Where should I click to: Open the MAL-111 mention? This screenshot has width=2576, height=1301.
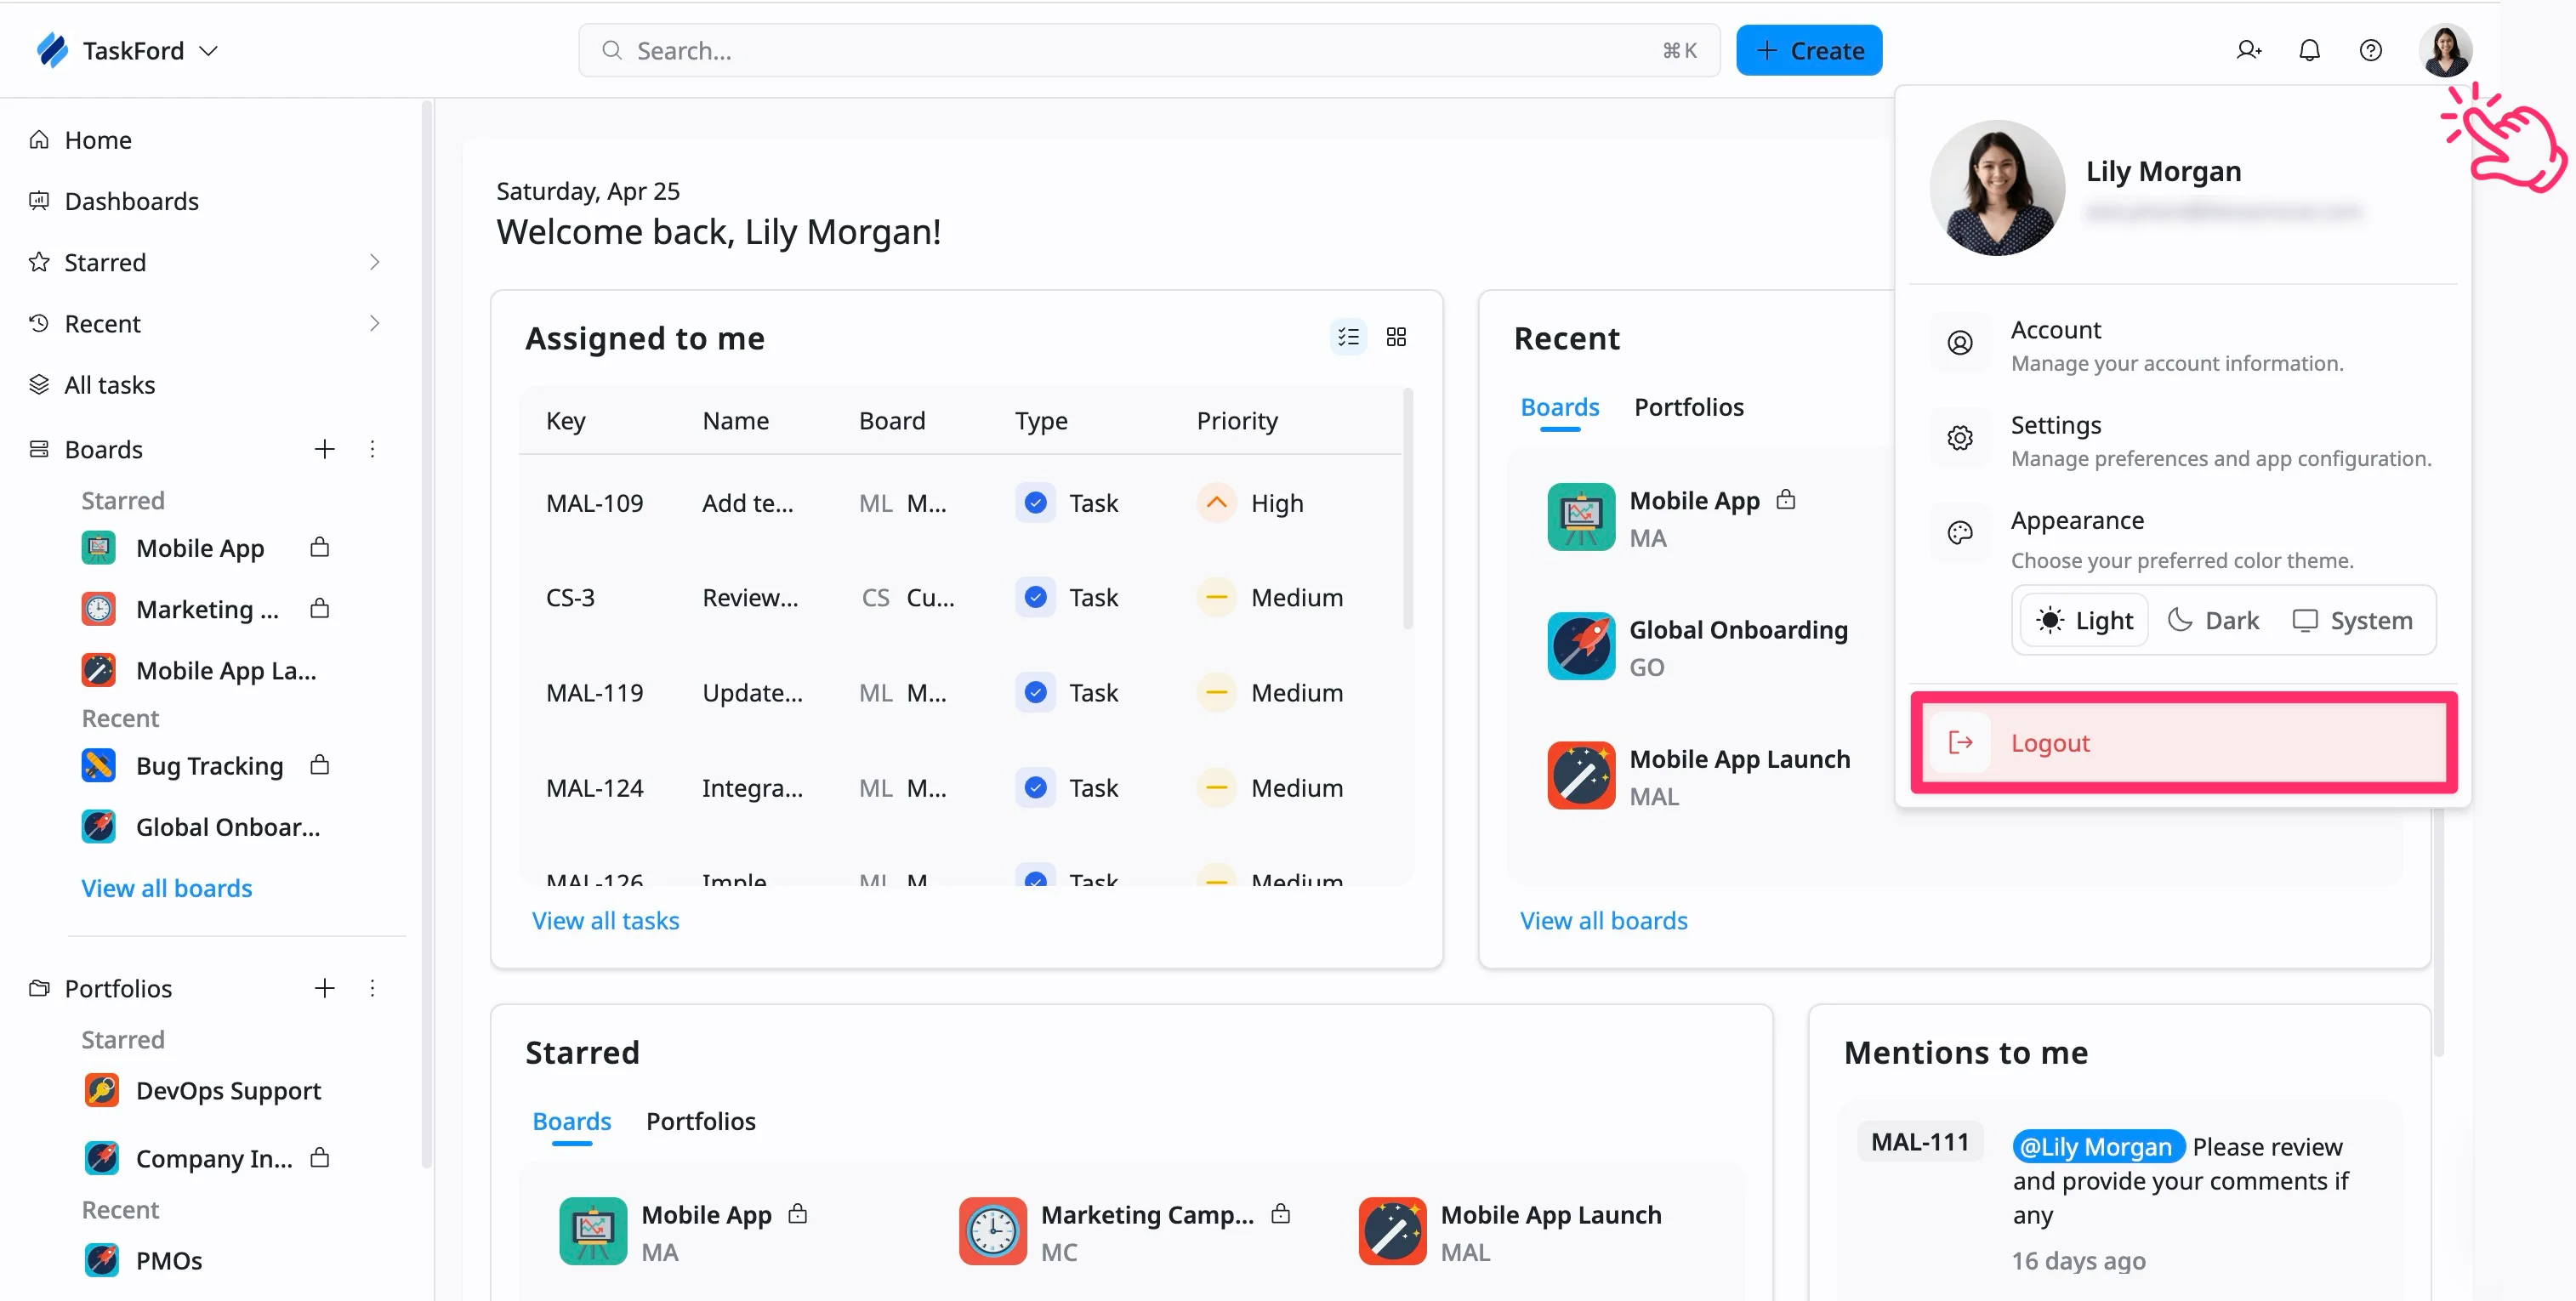(x=1919, y=1142)
